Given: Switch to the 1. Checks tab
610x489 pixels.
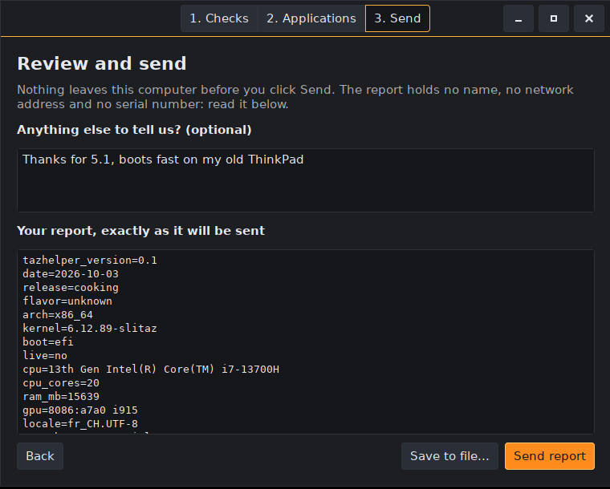Looking at the screenshot, I should point(218,18).
